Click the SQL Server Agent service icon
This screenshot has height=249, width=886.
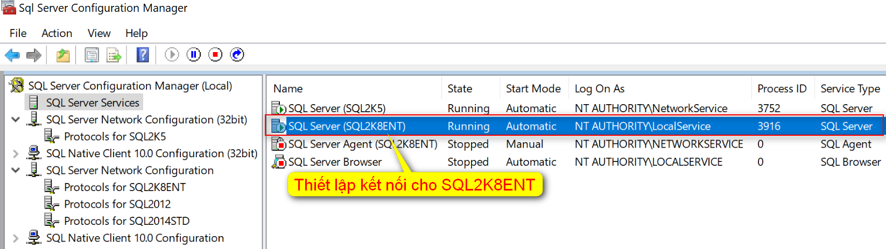tap(279, 144)
